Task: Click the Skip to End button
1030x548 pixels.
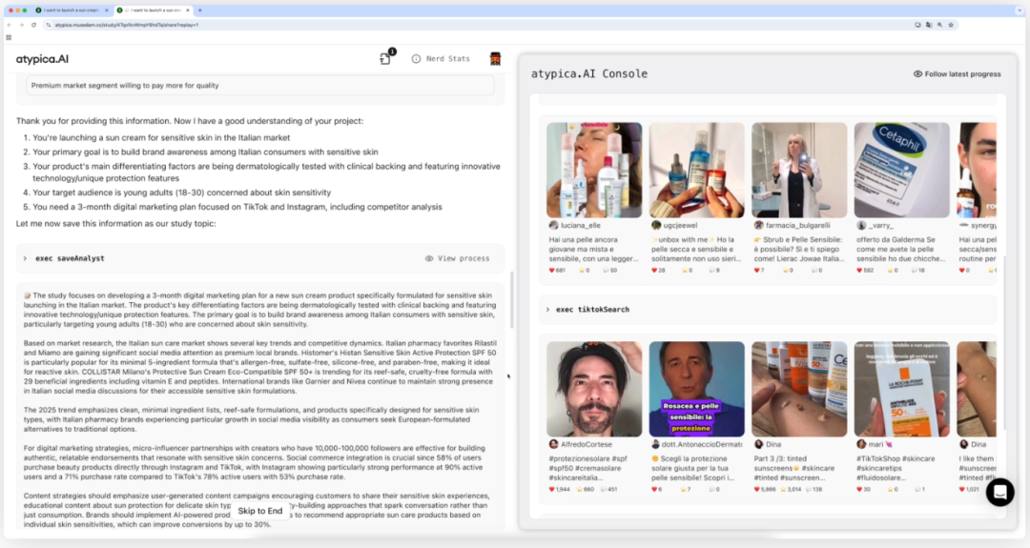Action: [260, 511]
